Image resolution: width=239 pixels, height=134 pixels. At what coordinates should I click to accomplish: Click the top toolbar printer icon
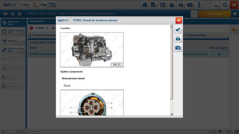[181, 5]
